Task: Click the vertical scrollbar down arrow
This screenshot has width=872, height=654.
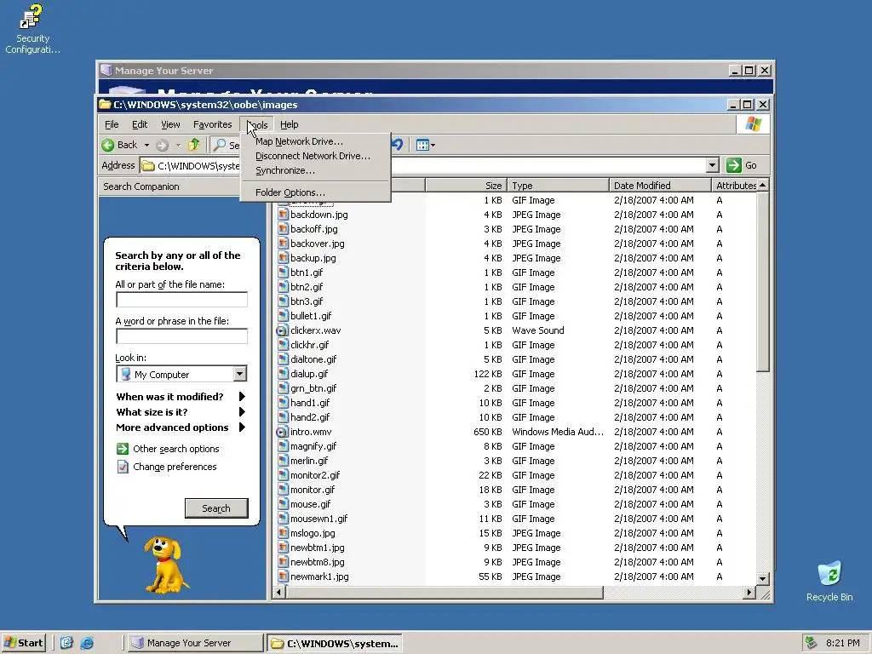Action: coord(762,578)
